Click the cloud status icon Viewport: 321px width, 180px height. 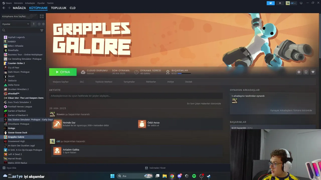(x=83, y=72)
